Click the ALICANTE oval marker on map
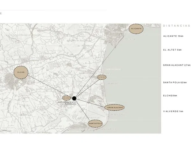191x143 pixels. coord(136,29)
